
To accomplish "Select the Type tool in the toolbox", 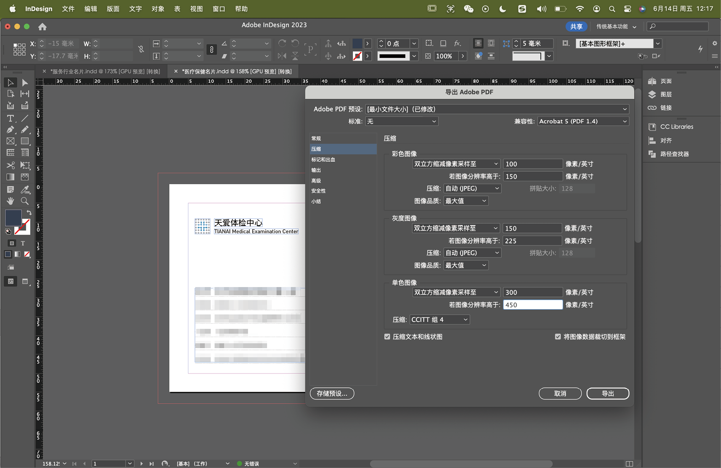I will (x=10, y=118).
